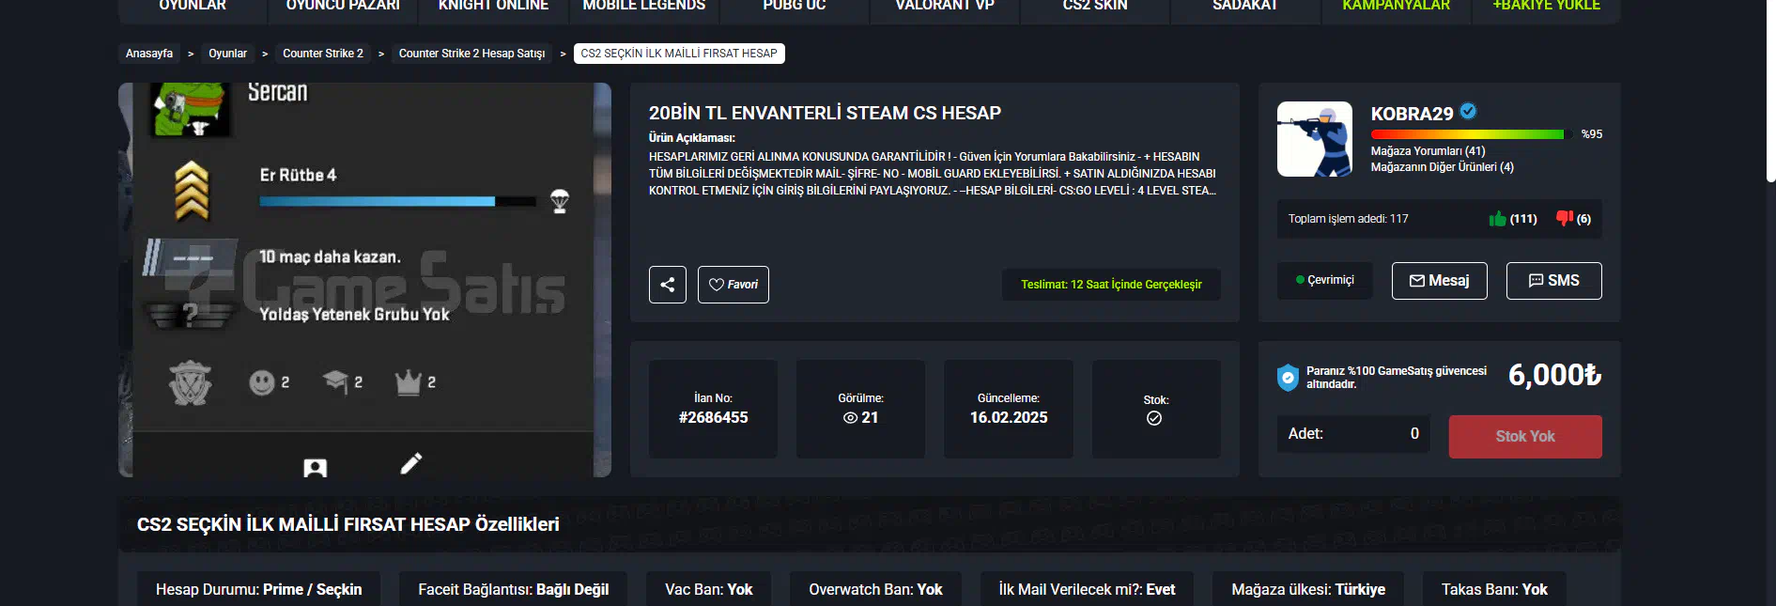Go to Anasayfa breadcrumb
Viewport: 1776px width, 606px height.
pyautogui.click(x=149, y=54)
